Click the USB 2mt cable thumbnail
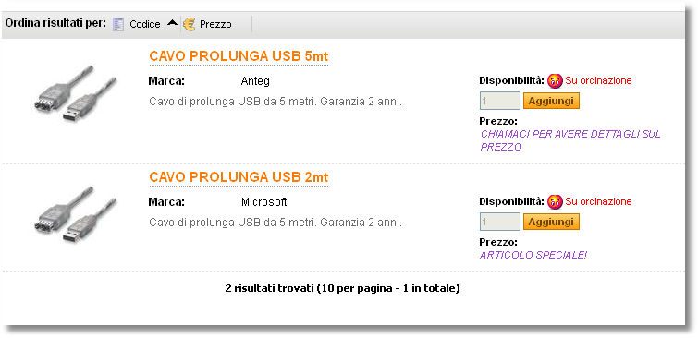 click(x=75, y=215)
